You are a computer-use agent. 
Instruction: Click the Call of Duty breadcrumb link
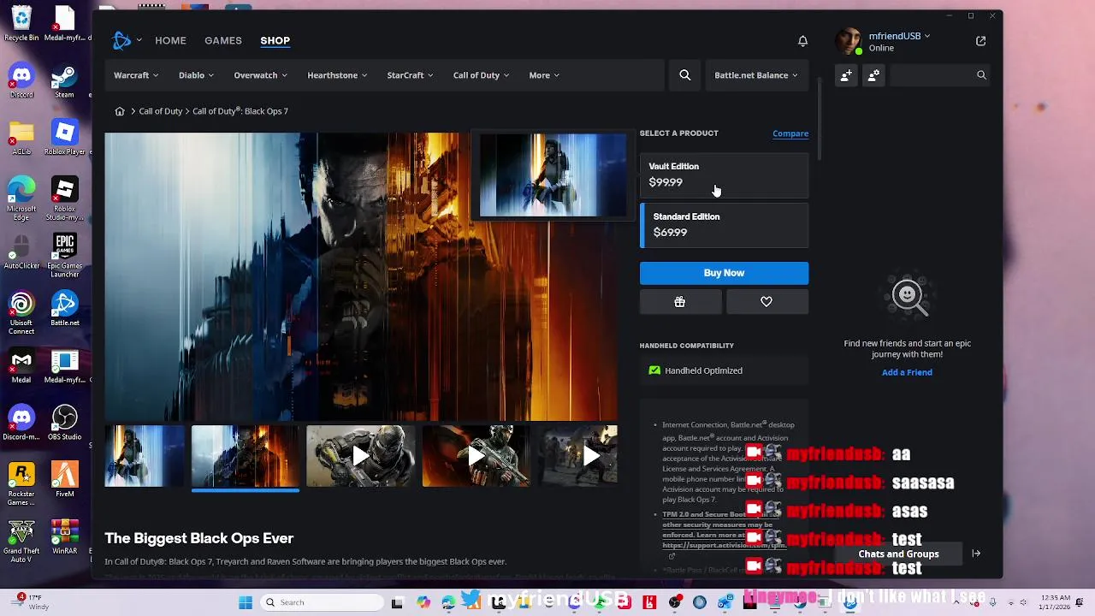coord(161,111)
